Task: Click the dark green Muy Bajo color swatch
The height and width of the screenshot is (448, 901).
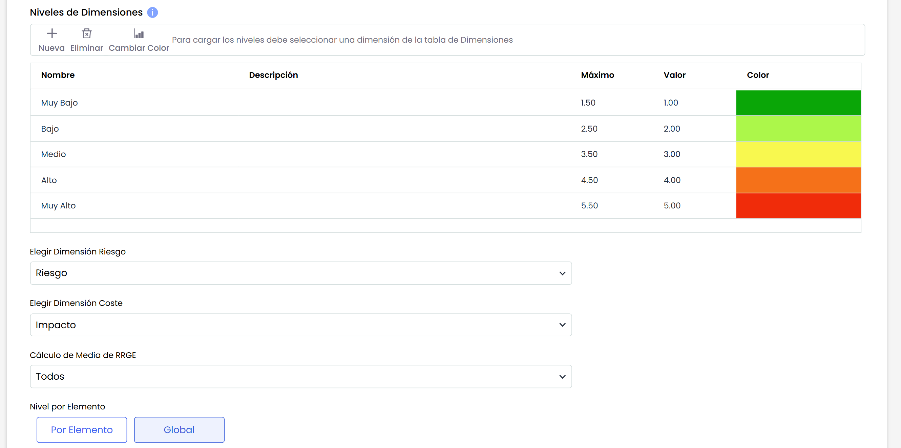Action: pyautogui.click(x=798, y=103)
